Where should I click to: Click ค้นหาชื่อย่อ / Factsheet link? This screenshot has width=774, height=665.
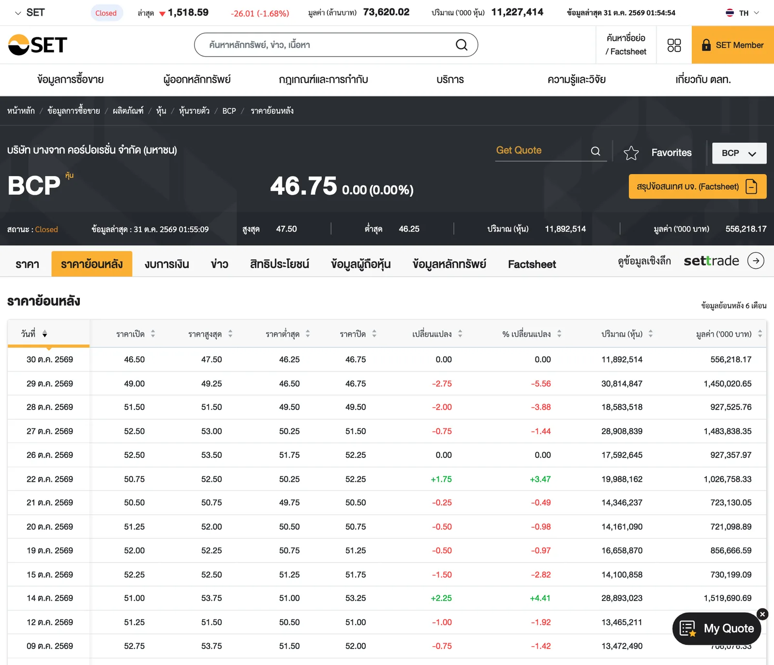click(x=626, y=45)
